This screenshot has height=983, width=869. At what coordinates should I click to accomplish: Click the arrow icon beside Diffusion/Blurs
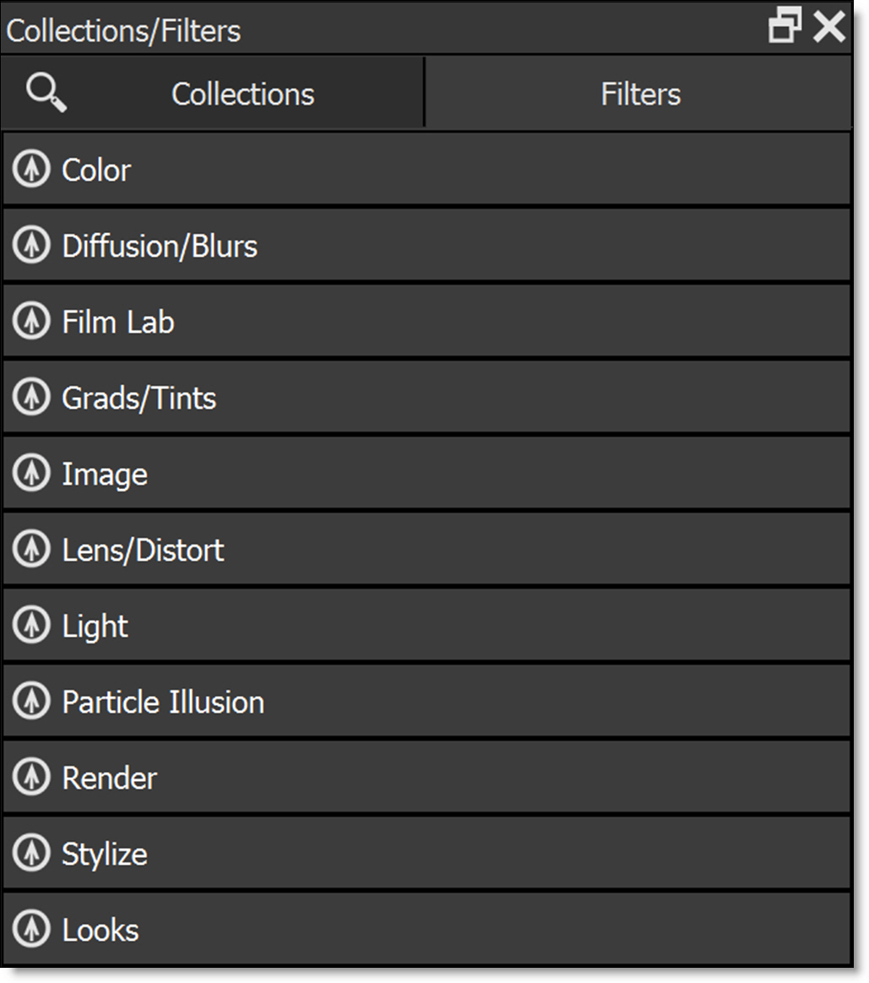pos(32,246)
